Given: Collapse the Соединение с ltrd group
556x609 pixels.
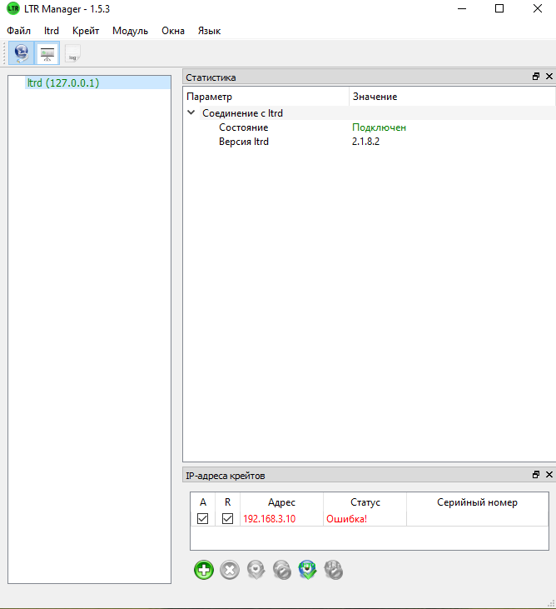Looking at the screenshot, I should pyautogui.click(x=191, y=112).
